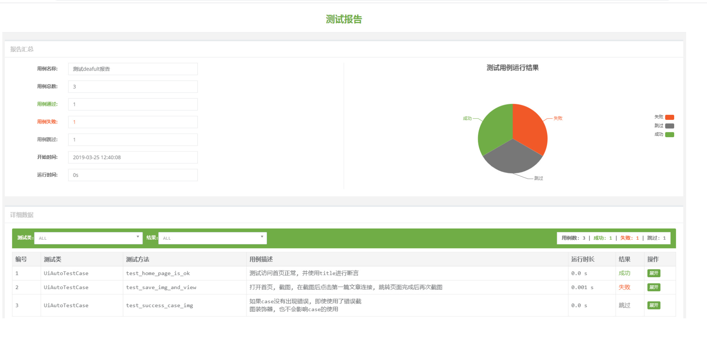Viewport: 707px width, 343px height.
Task: Click the 失败 result in row 2
Action: pos(624,287)
